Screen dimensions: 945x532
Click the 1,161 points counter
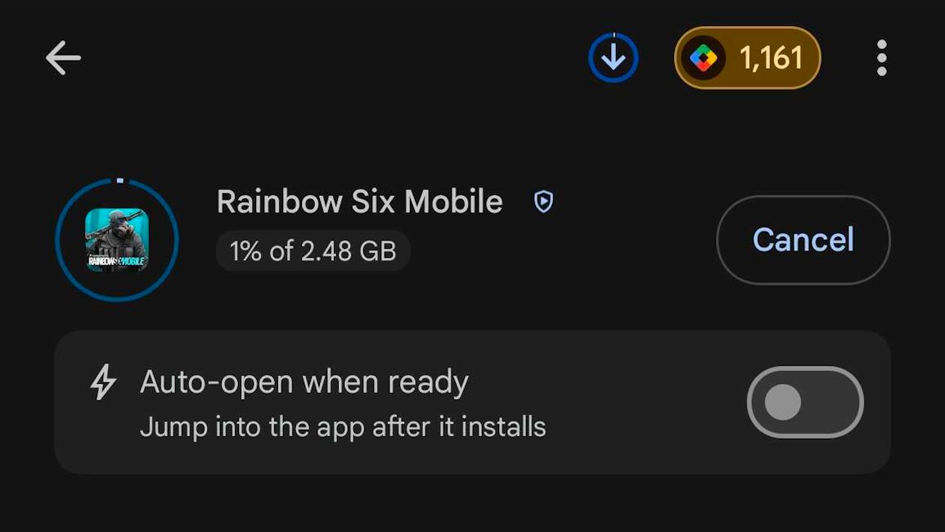click(769, 57)
